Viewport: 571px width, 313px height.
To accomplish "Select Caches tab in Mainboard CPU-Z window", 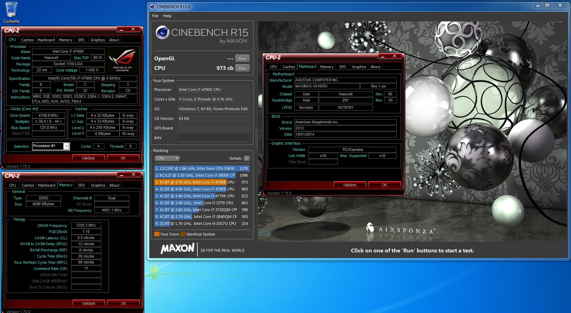I will coord(289,67).
